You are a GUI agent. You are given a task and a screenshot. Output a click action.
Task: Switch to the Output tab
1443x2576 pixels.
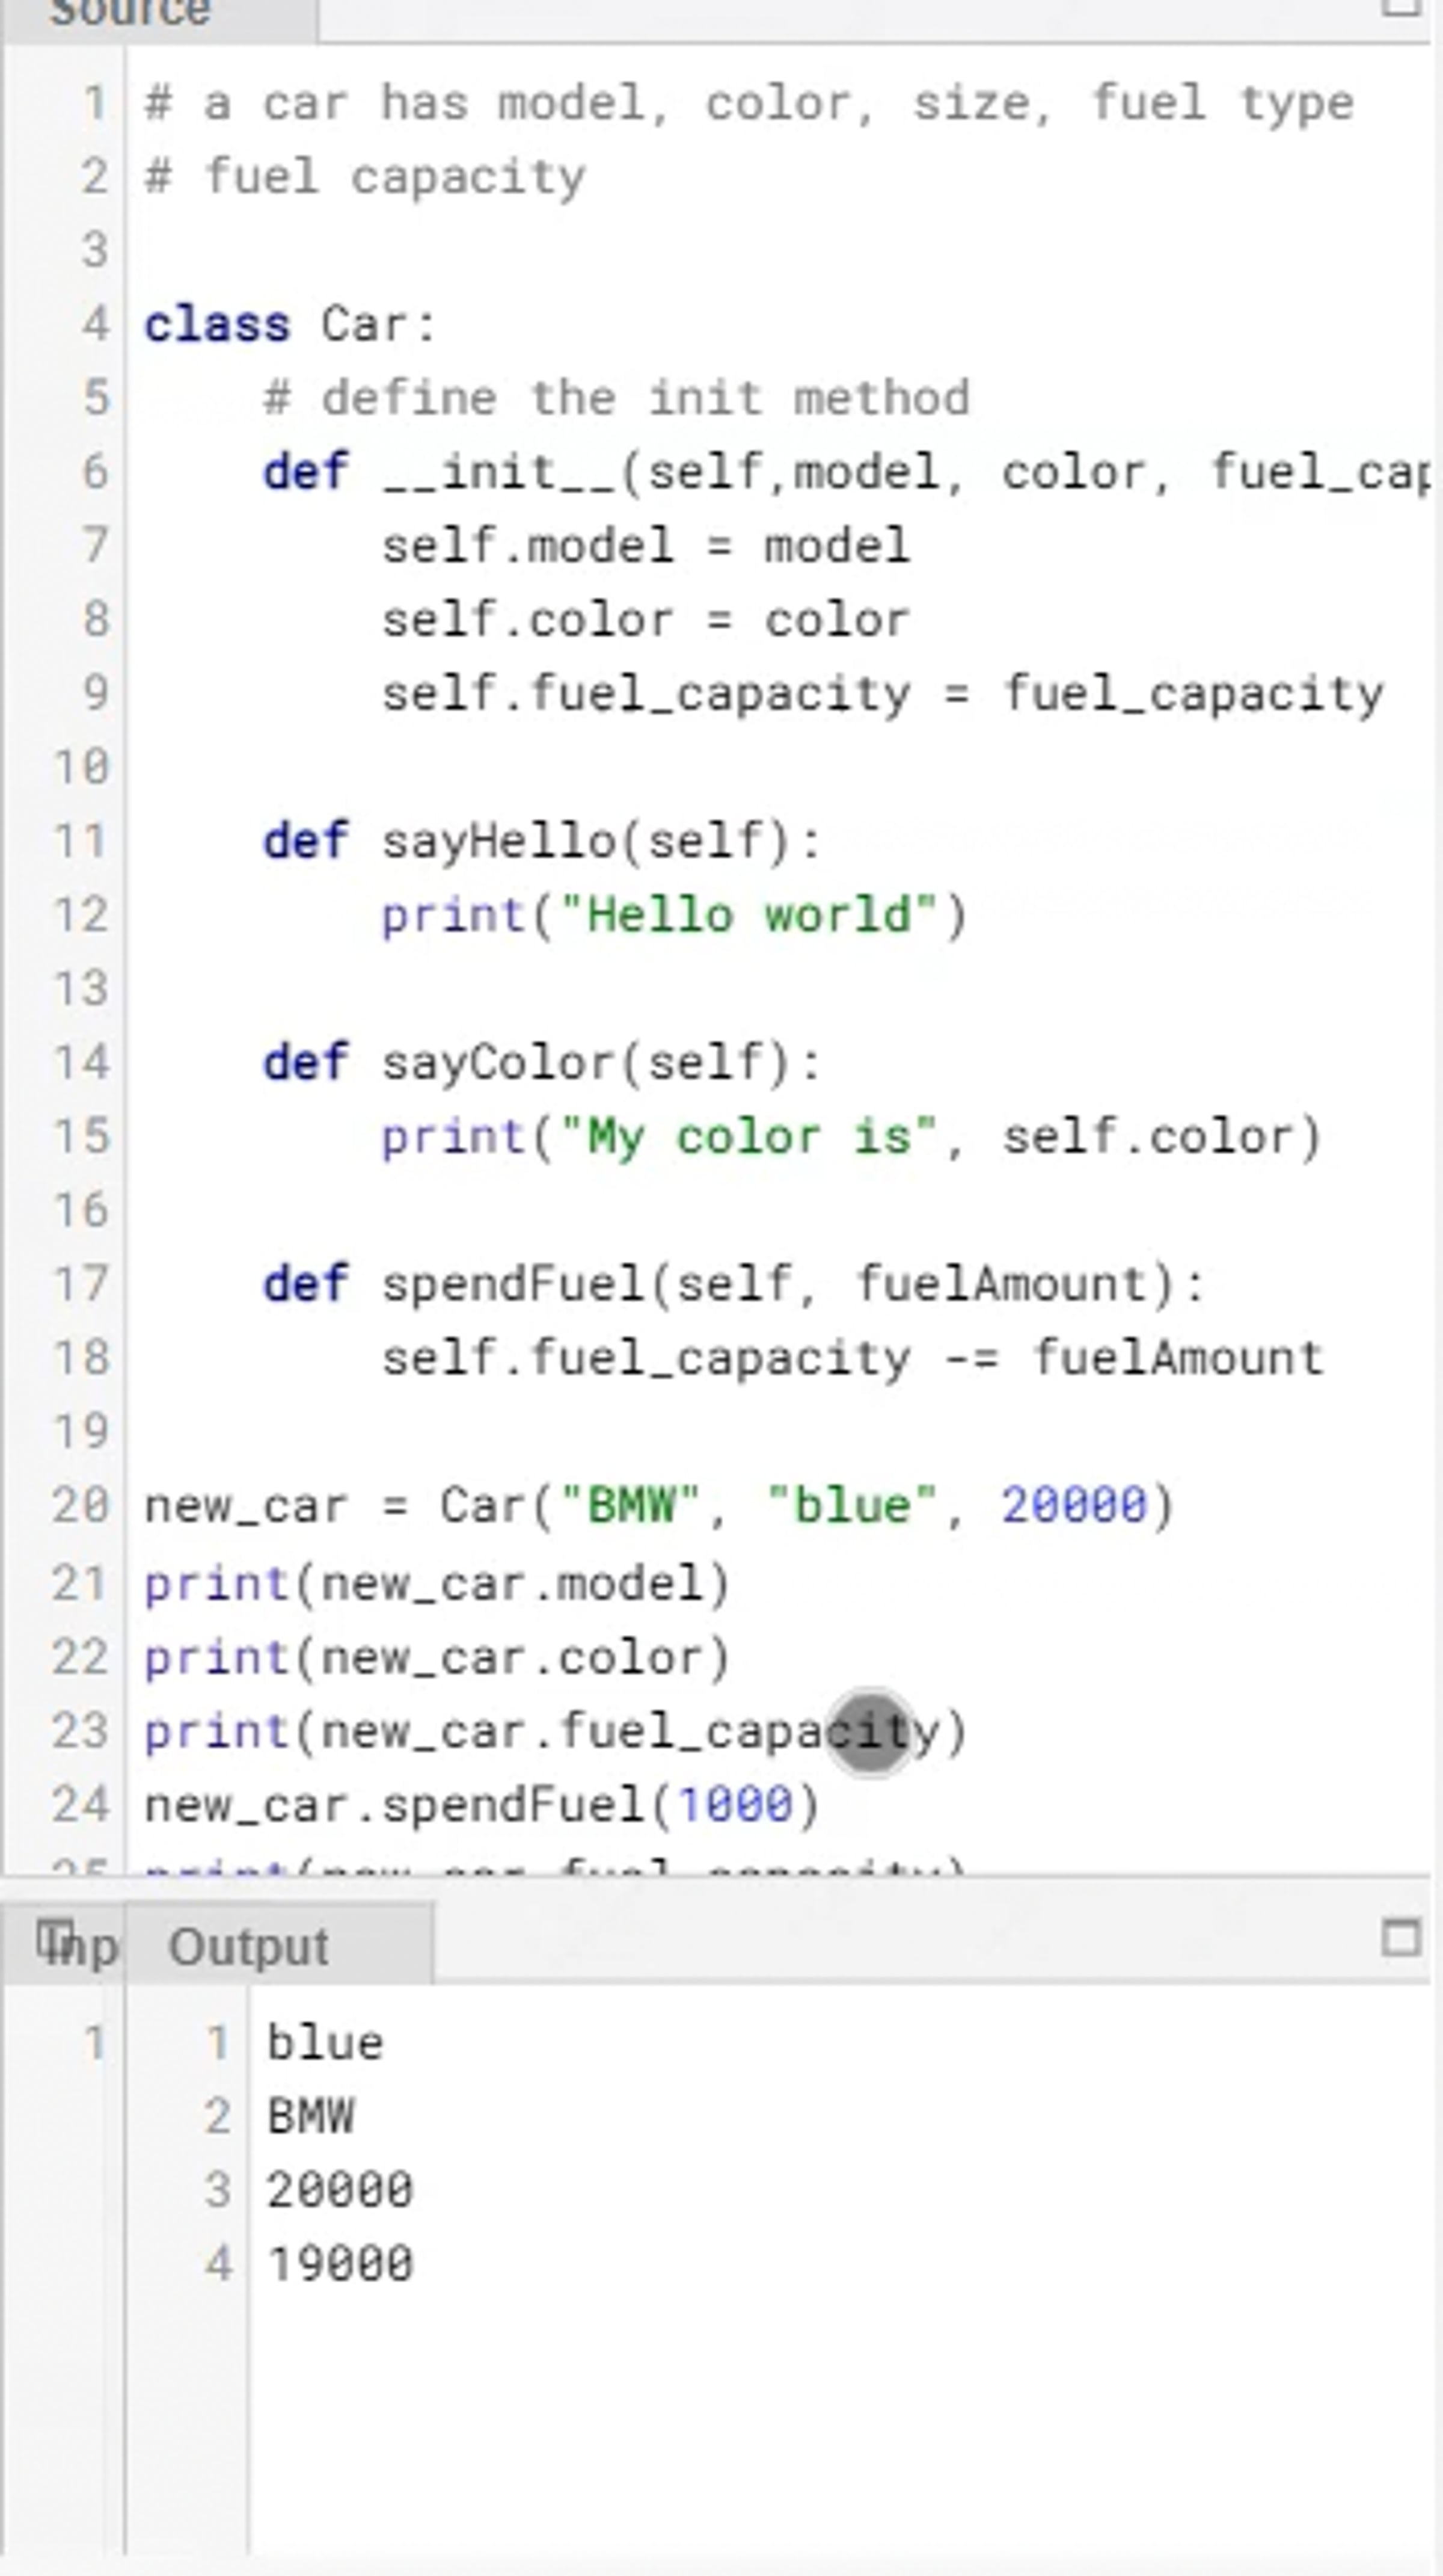tap(249, 1947)
